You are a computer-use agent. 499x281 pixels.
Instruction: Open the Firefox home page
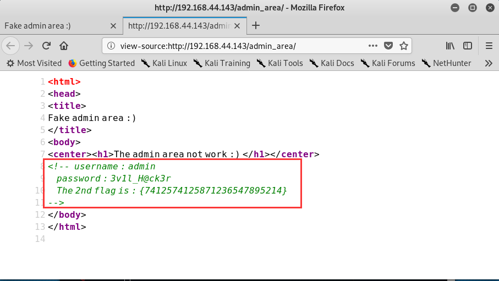pos(64,46)
